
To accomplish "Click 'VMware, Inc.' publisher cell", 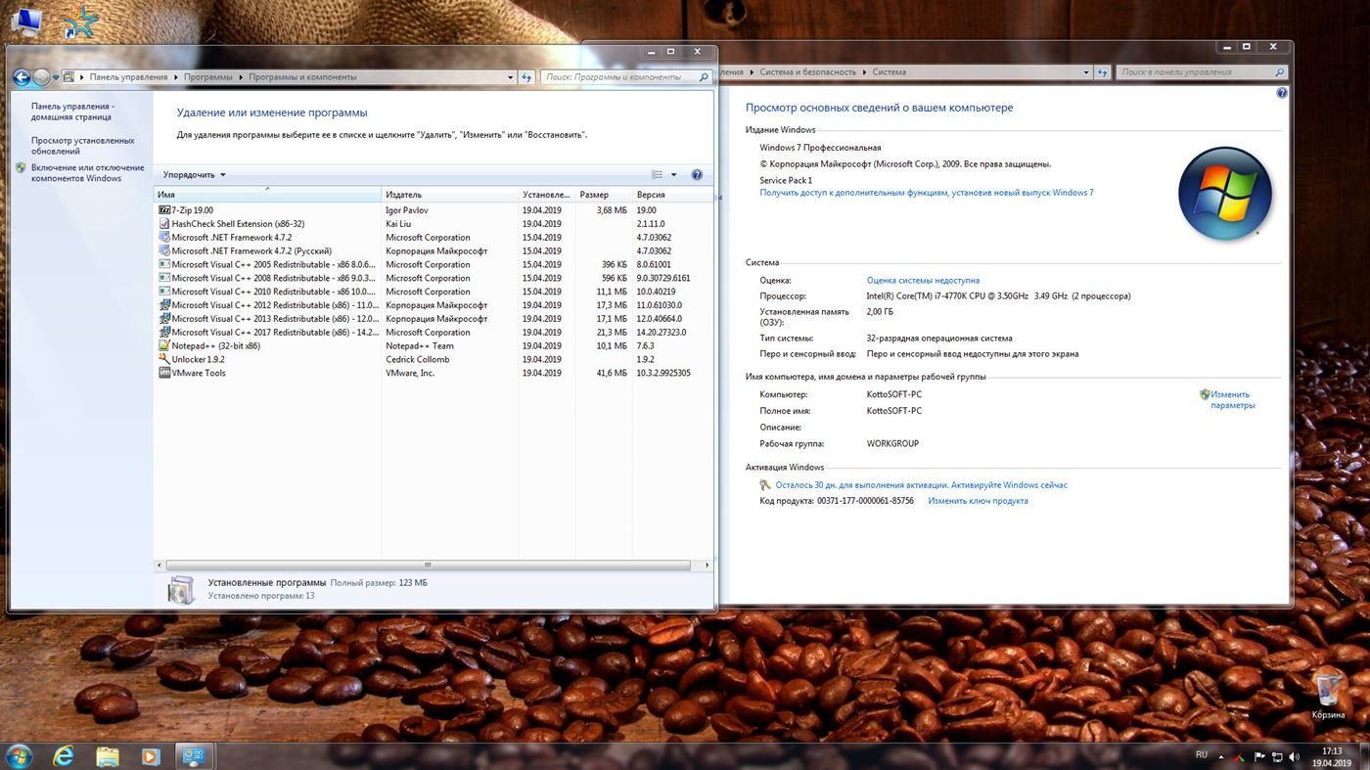I will click(410, 373).
